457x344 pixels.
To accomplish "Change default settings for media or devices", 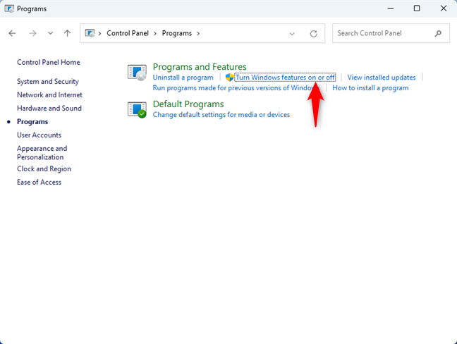I will pos(221,115).
